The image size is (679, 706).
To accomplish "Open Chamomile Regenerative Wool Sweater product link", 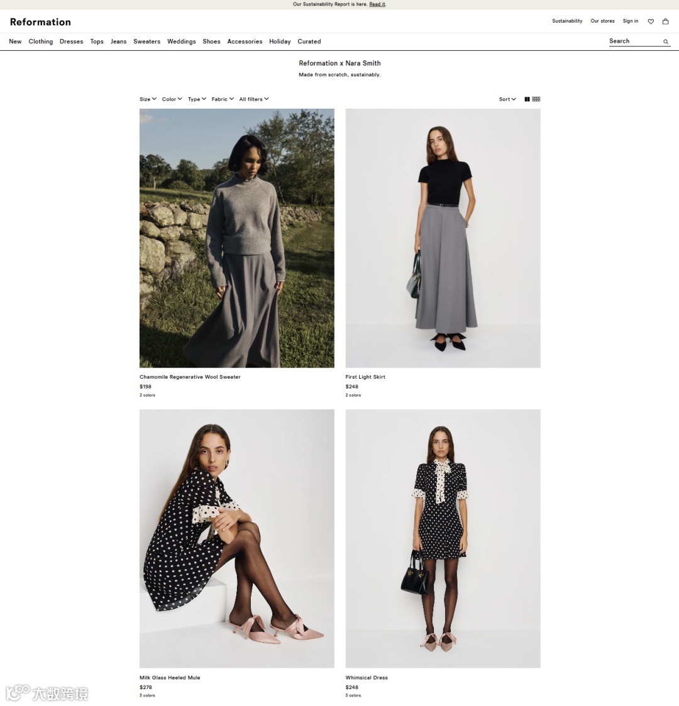I will coord(190,377).
